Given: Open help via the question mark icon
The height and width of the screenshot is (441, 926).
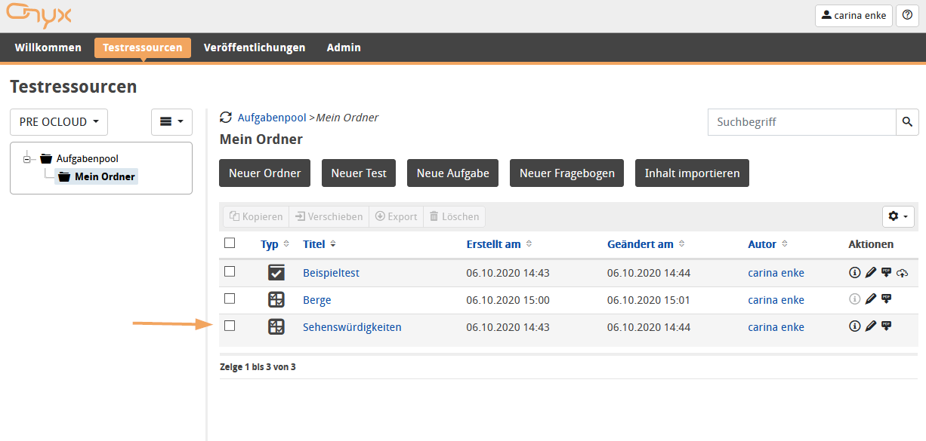Looking at the screenshot, I should tap(907, 15).
